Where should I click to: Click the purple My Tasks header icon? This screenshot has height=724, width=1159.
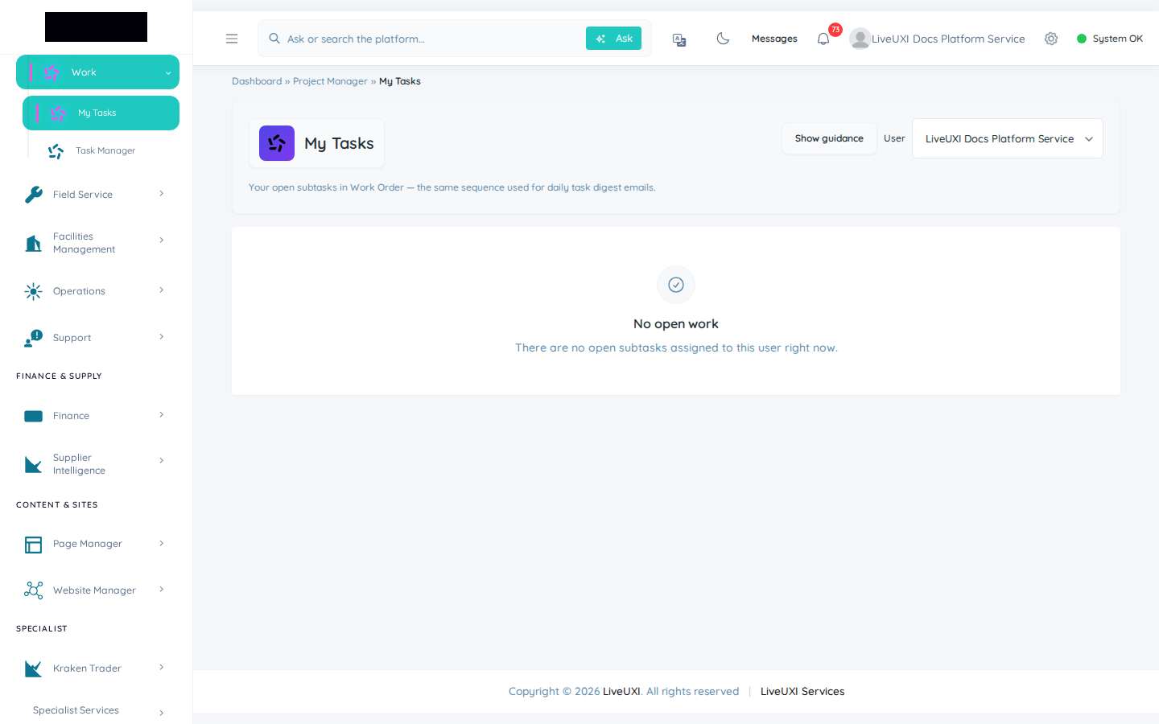277,143
